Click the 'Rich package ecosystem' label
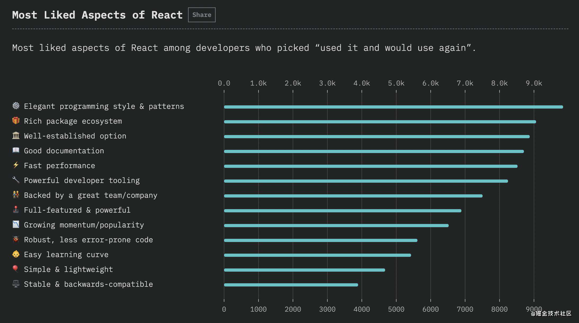 73,121
